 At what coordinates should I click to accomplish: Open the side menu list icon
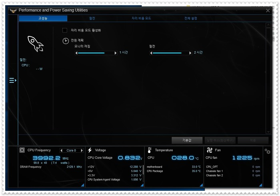pyautogui.click(x=13, y=80)
